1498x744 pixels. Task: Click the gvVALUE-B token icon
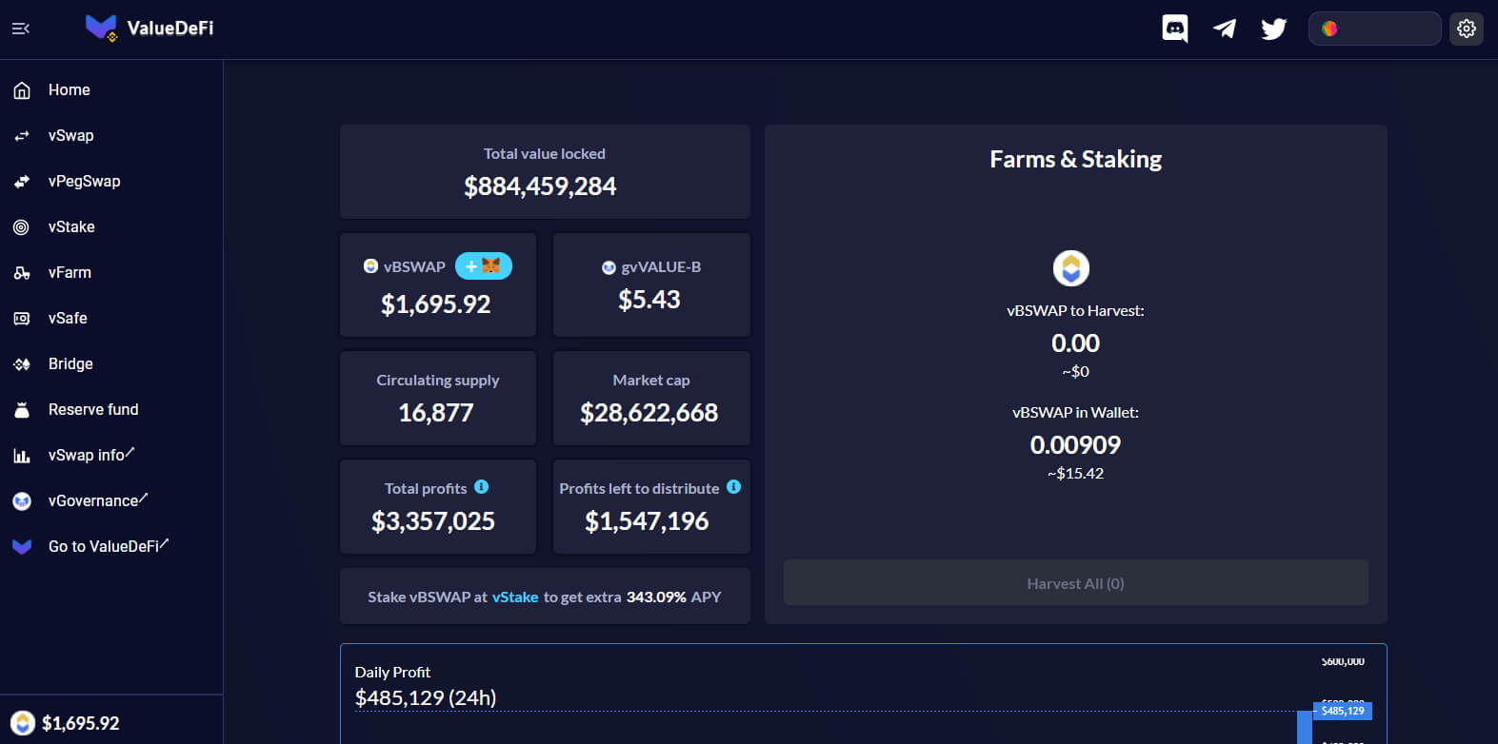coord(609,267)
